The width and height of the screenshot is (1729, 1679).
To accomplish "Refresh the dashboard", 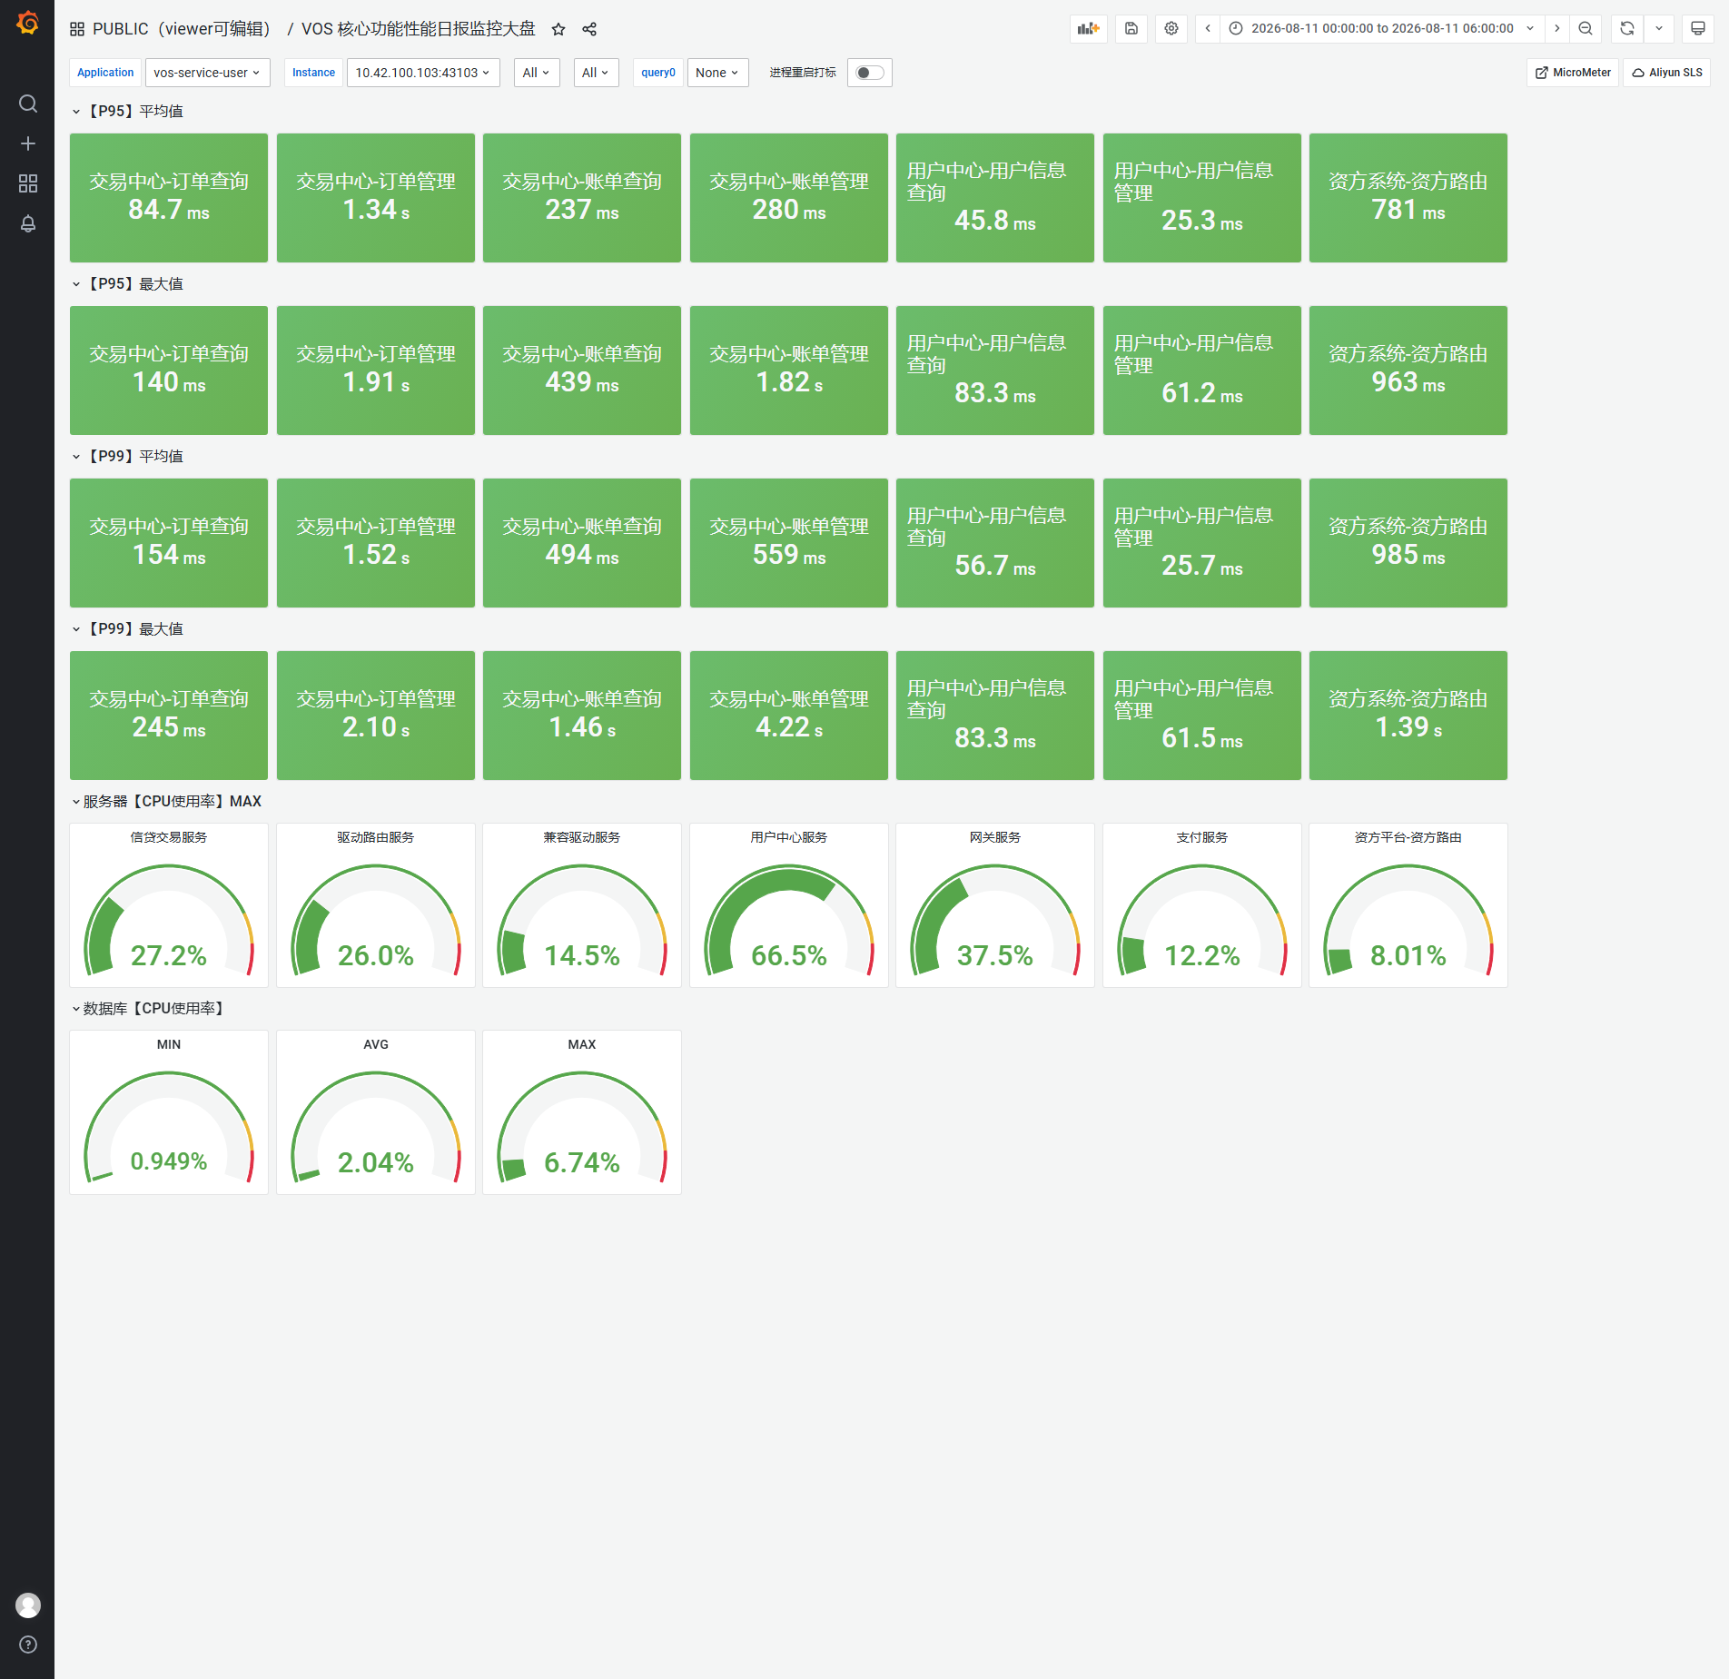I will (1626, 28).
